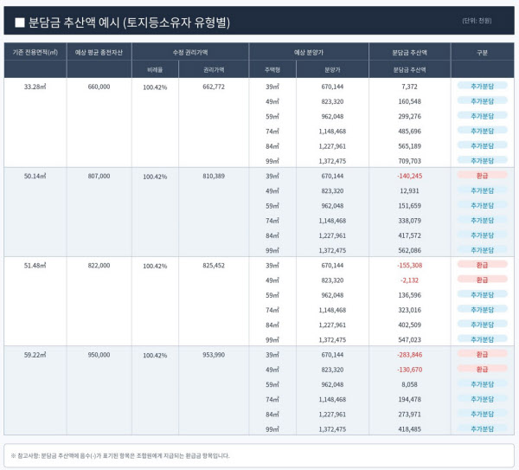The image size is (519, 470).
Task: Click the 참고사항 footnote text
Action: pyautogui.click(x=120, y=456)
